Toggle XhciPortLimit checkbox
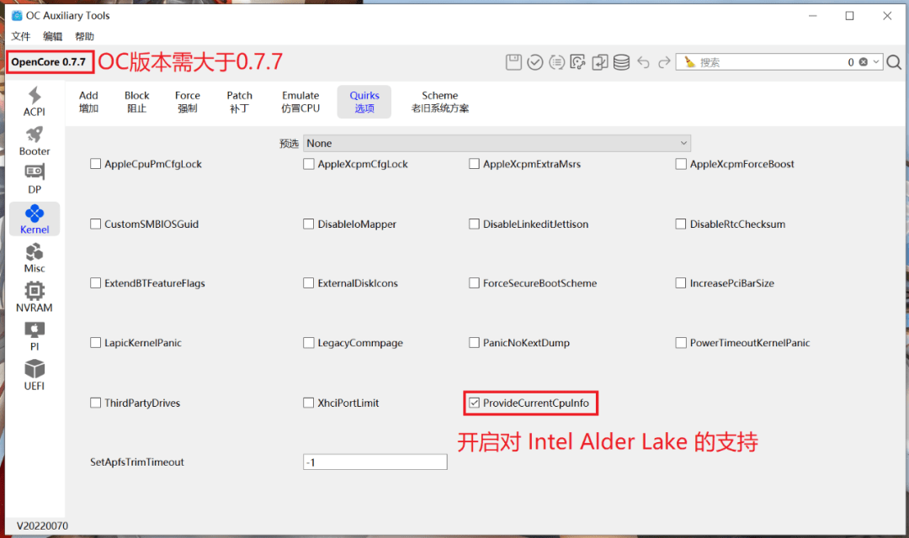The image size is (909, 538). [308, 403]
